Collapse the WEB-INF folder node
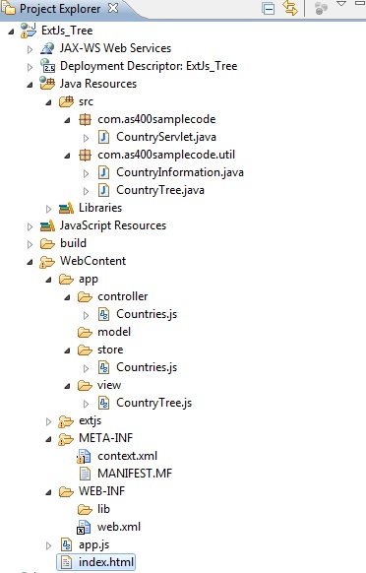Image resolution: width=366 pixels, height=573 pixels. [48, 492]
